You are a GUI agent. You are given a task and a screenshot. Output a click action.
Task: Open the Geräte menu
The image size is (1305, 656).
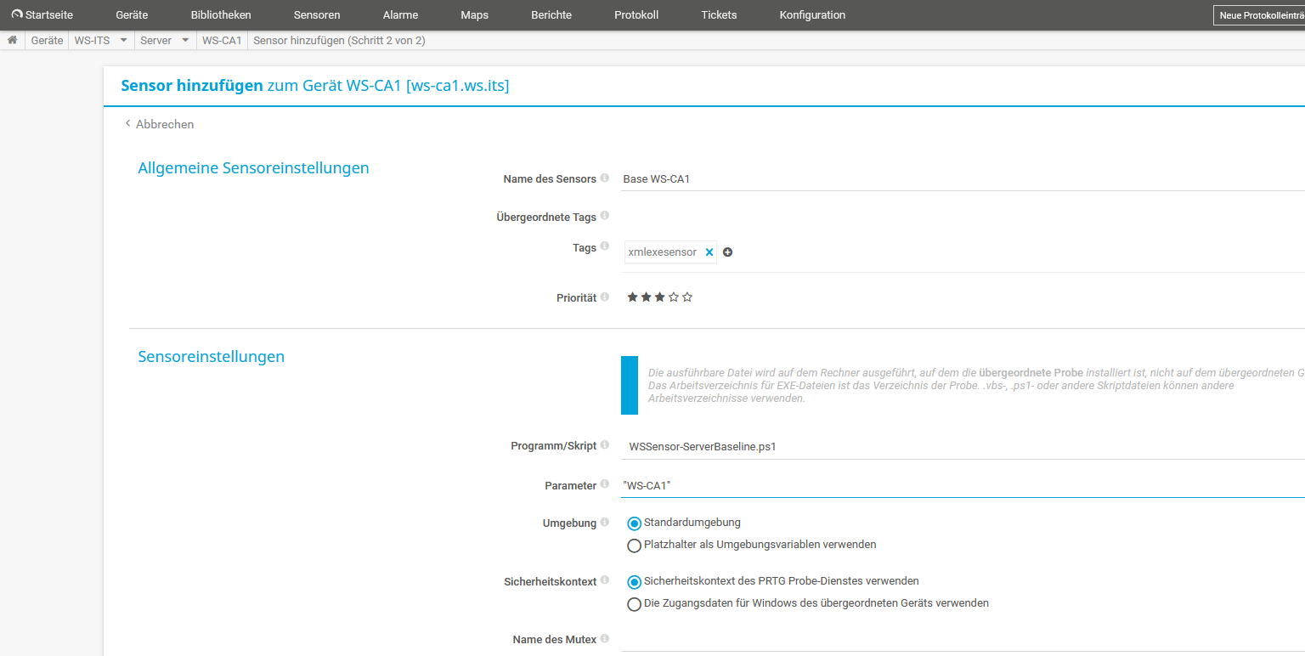132,15
